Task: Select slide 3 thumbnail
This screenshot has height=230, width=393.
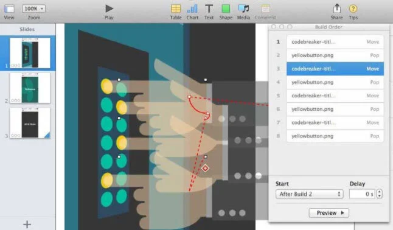Action: 30,123
